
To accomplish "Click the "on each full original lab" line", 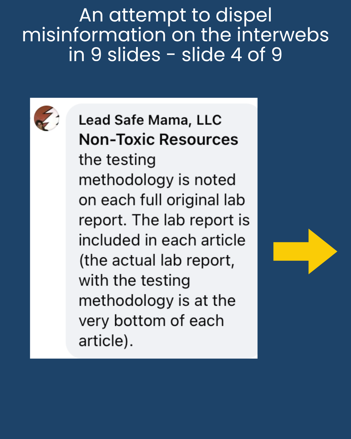I will pyautogui.click(x=162, y=200).
